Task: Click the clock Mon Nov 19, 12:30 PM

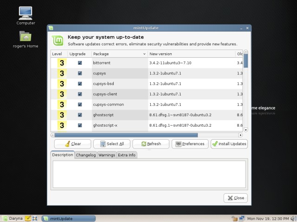Action: (x=268, y=219)
